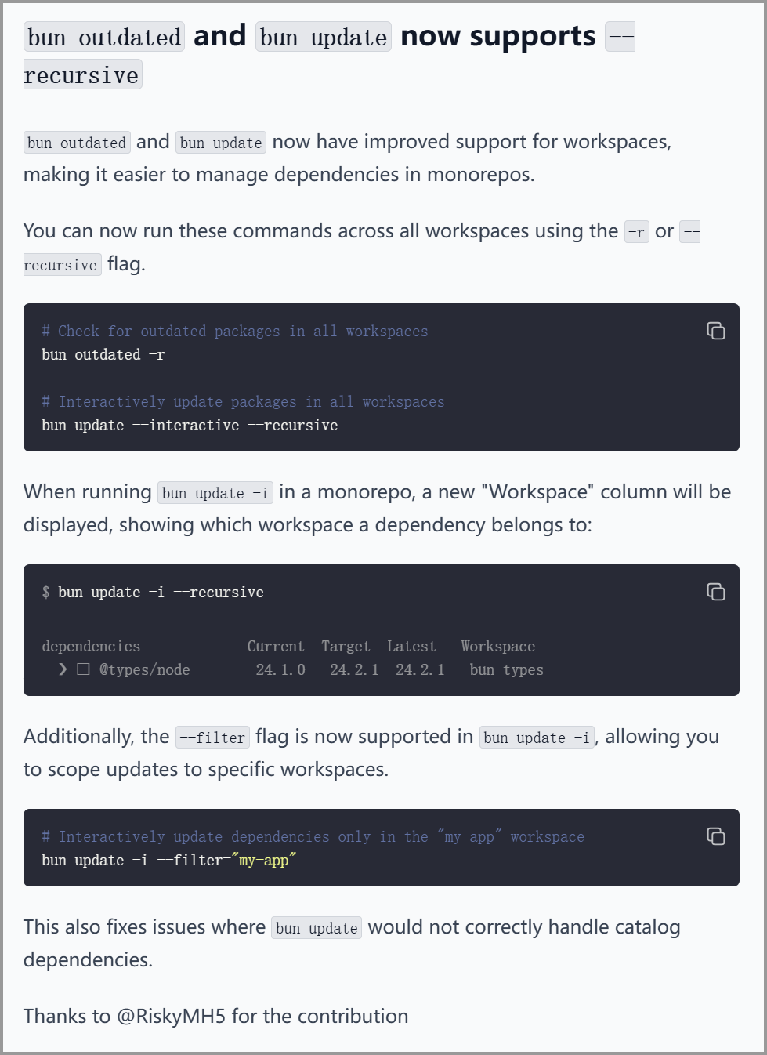Viewport: 767px width, 1055px height.
Task: Click the Target column header
Action: pos(346,647)
